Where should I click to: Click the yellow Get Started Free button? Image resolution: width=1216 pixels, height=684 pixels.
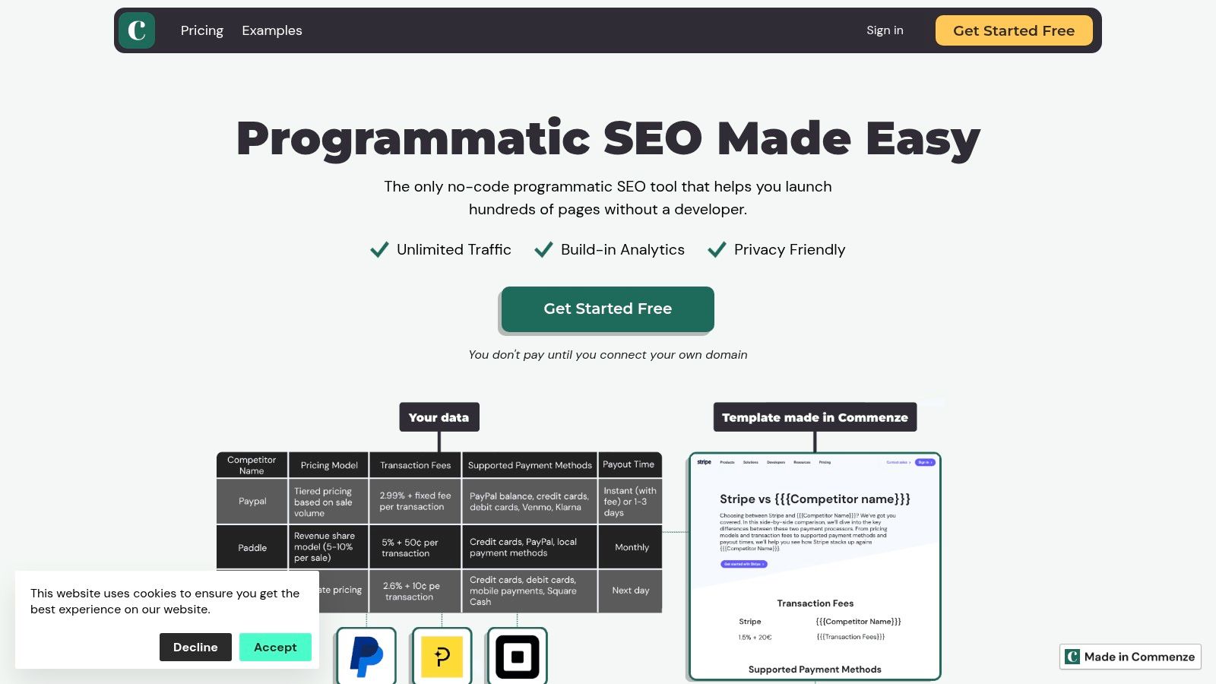pyautogui.click(x=1014, y=30)
